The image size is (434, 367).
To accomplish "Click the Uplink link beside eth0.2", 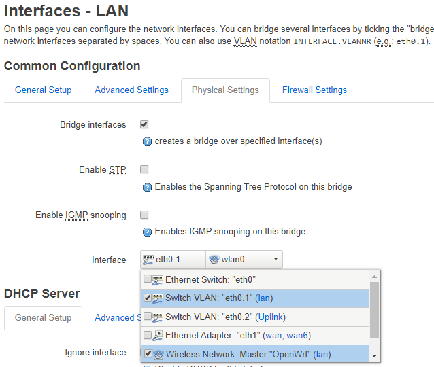I will tap(270, 317).
